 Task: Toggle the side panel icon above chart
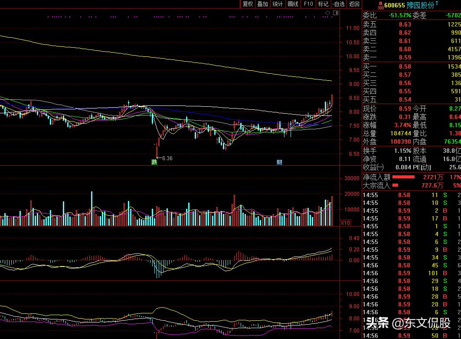[x=336, y=13]
